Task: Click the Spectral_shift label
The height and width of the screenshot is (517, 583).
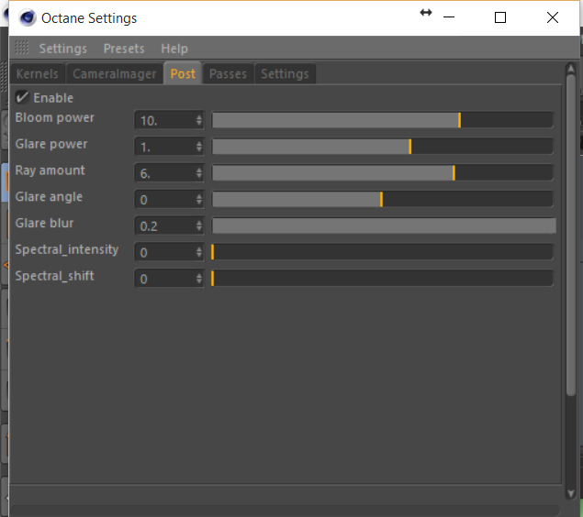Action: pyautogui.click(x=55, y=276)
